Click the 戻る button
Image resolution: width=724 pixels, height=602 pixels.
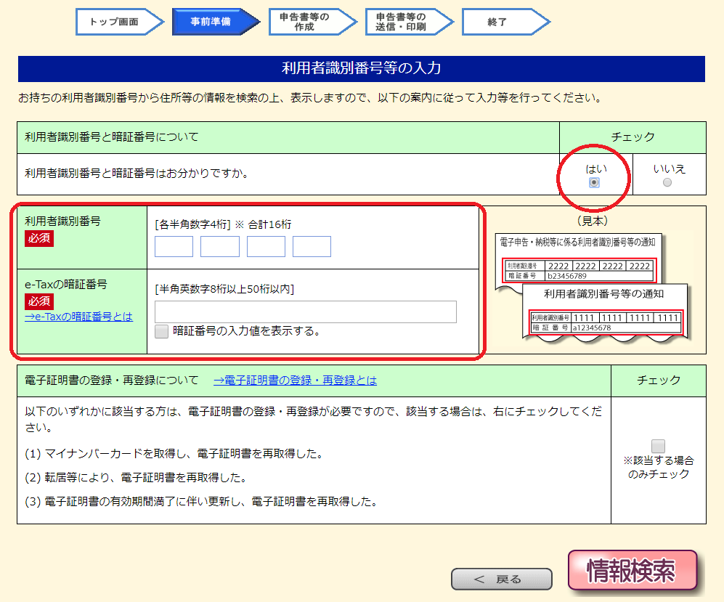(x=502, y=579)
